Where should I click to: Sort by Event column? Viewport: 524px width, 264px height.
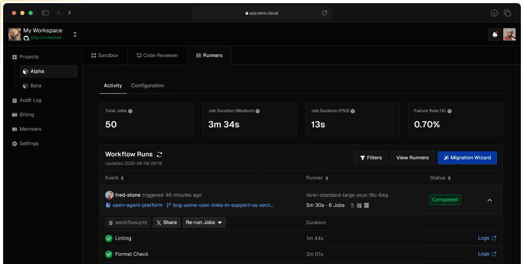pos(115,178)
